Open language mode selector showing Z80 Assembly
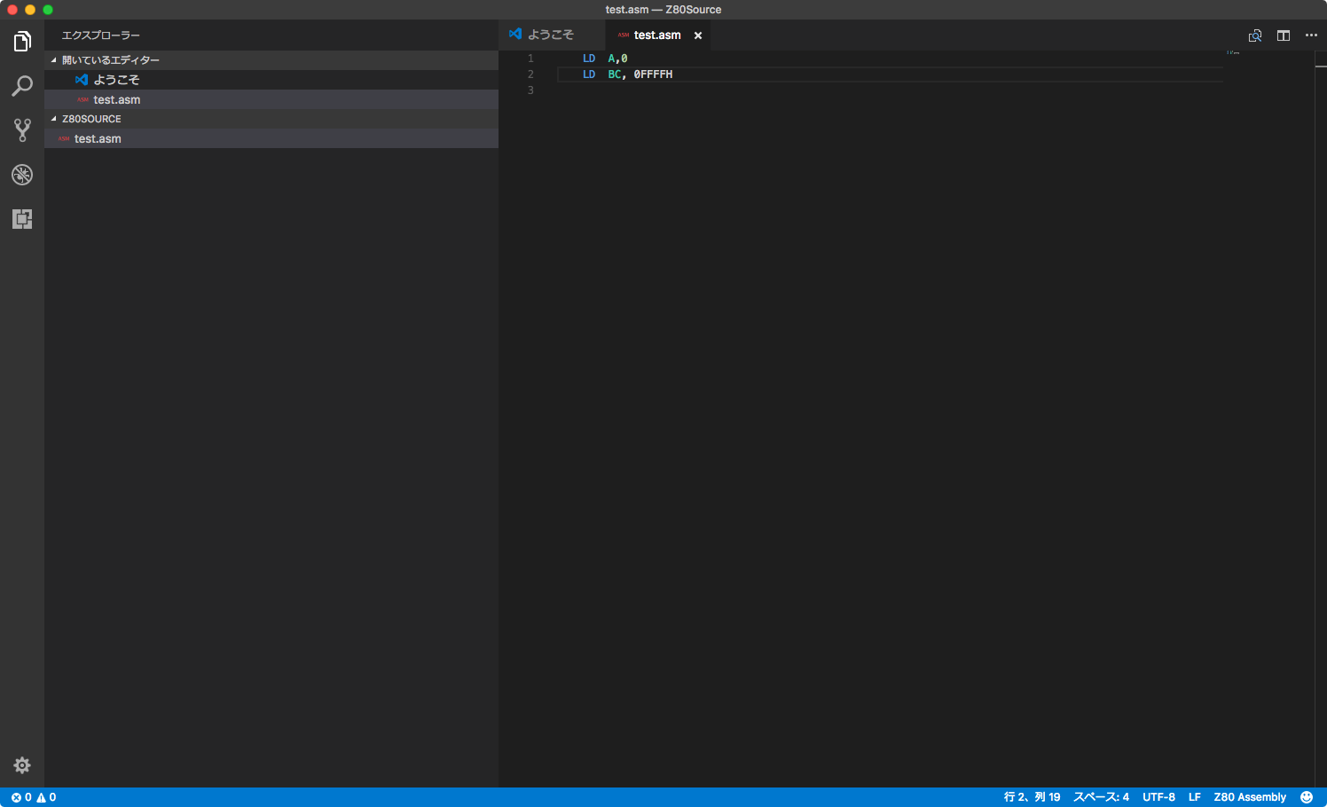Screen dimensions: 1327x807 pos(1250,796)
